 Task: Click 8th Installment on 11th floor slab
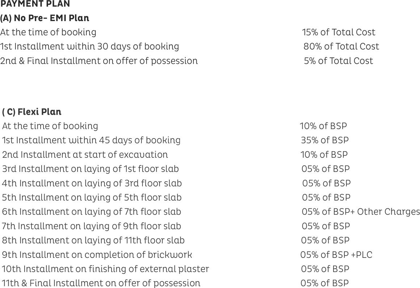point(93,240)
